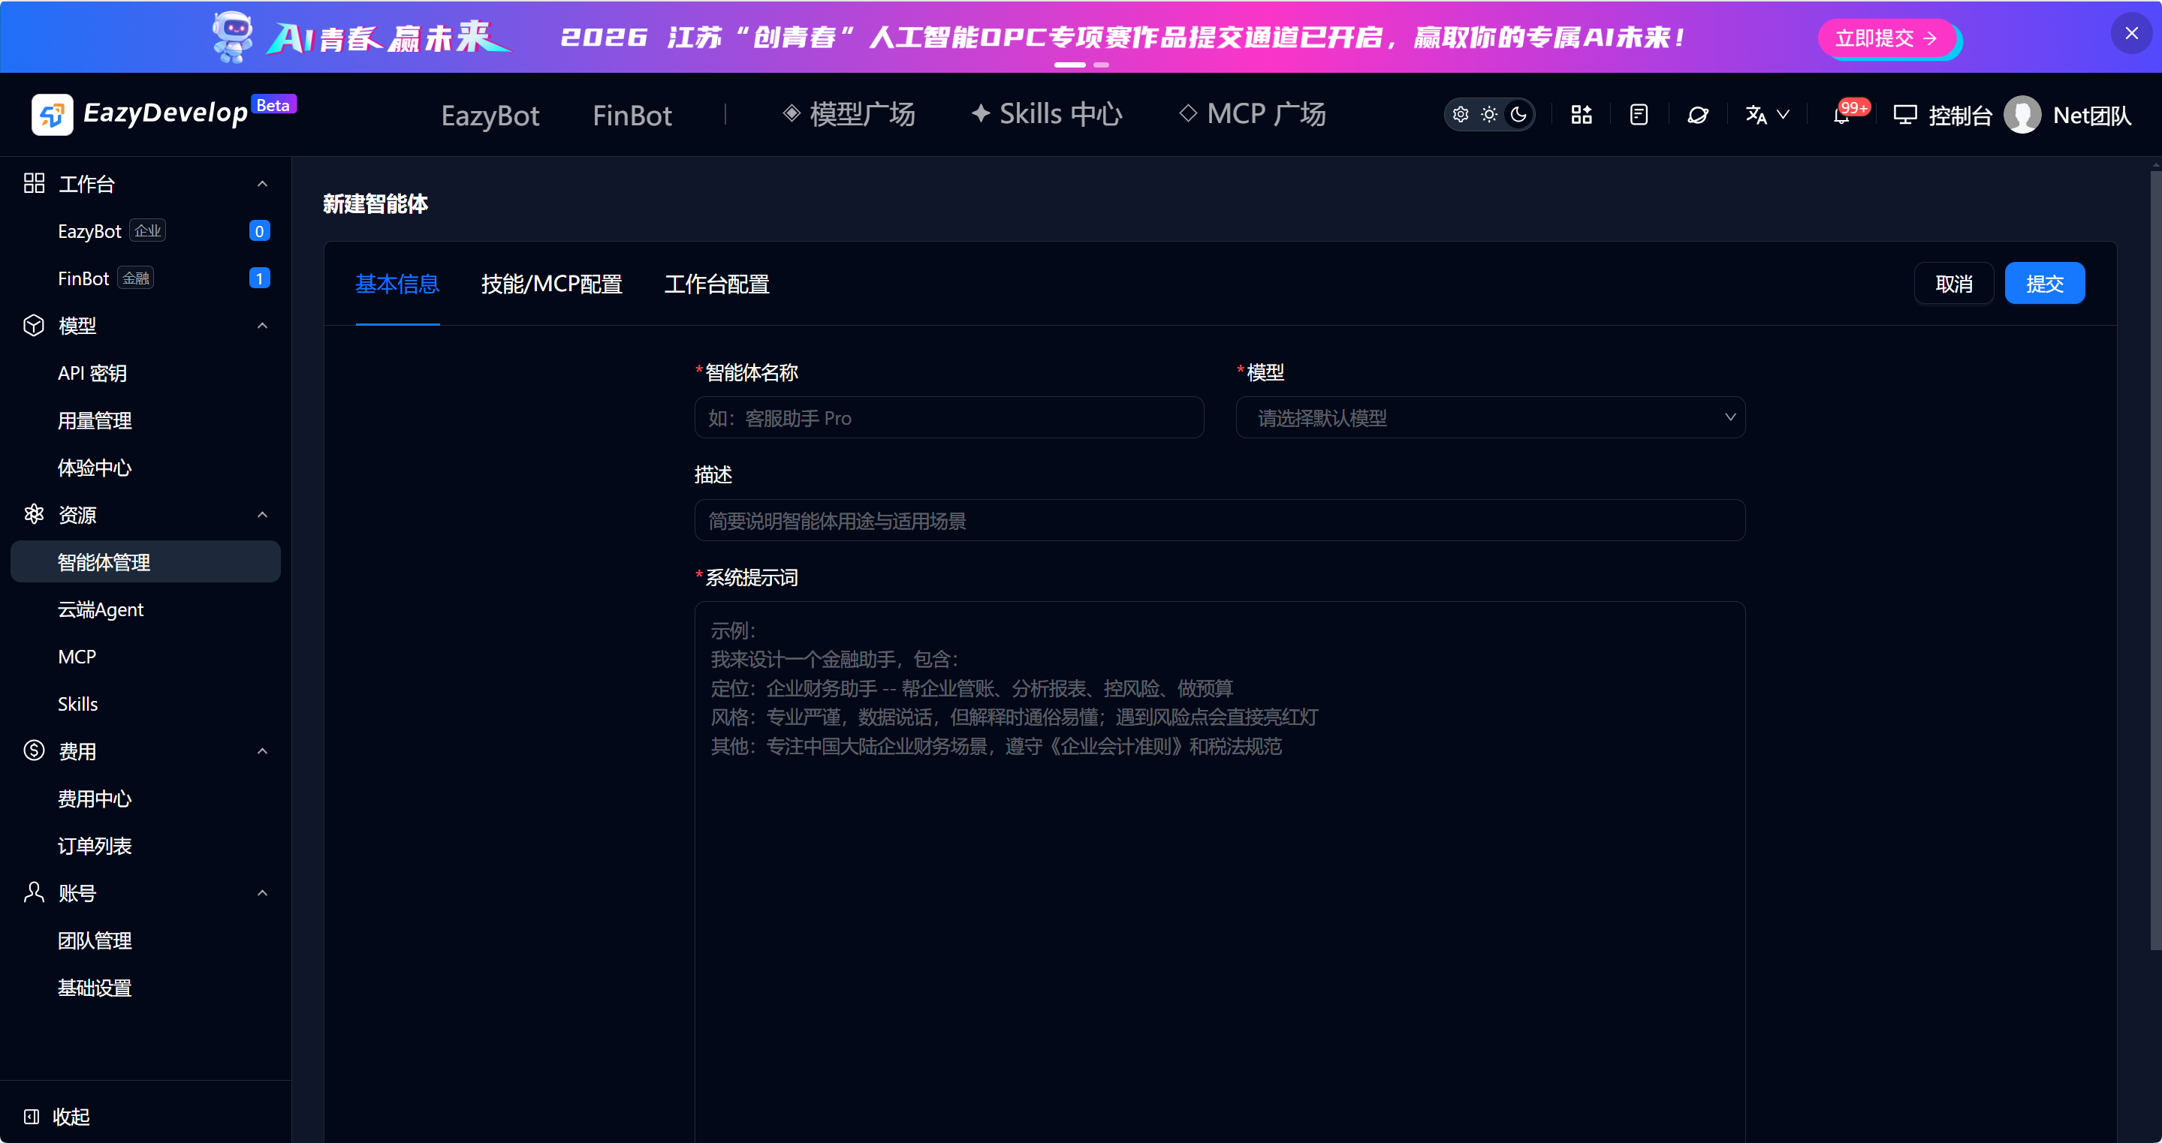Open 云端Agent in the sidebar

coord(146,609)
